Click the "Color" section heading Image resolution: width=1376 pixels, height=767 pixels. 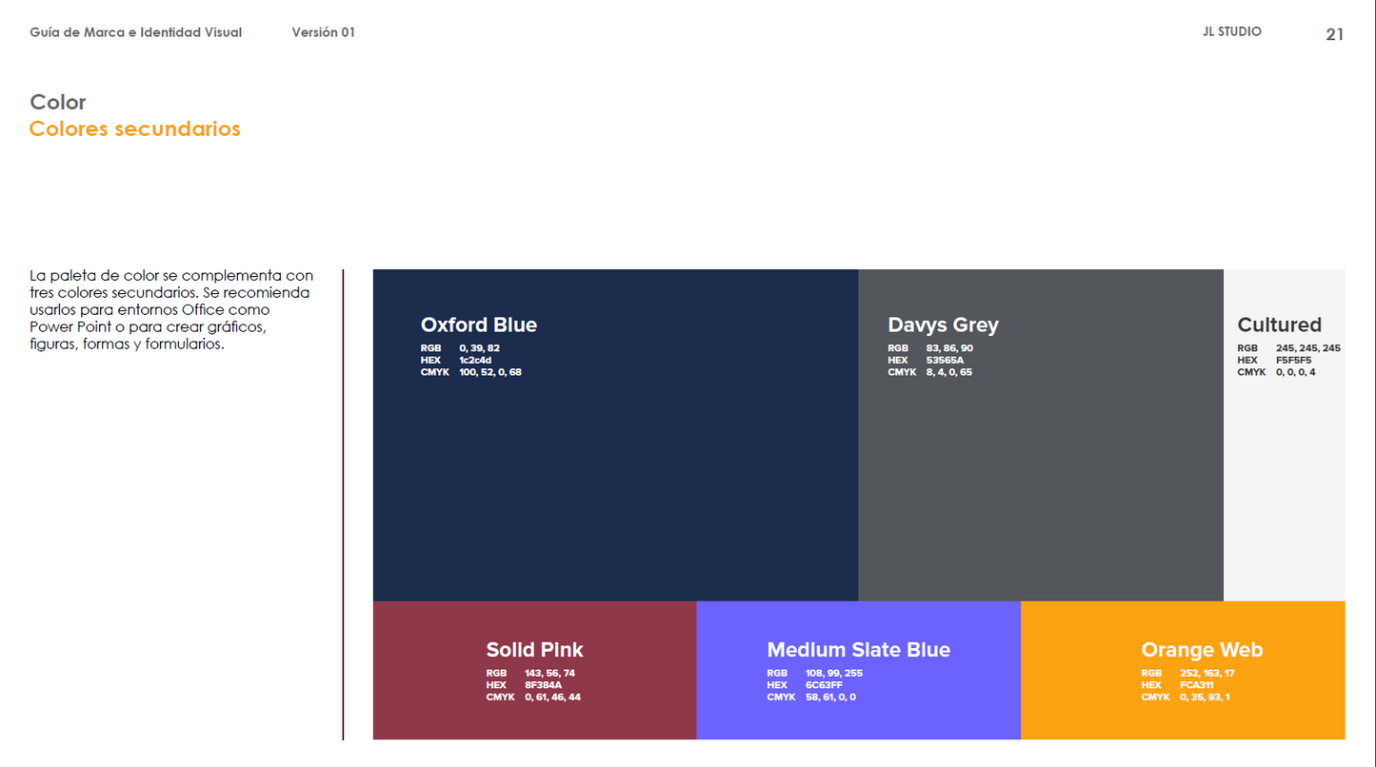[x=58, y=102]
